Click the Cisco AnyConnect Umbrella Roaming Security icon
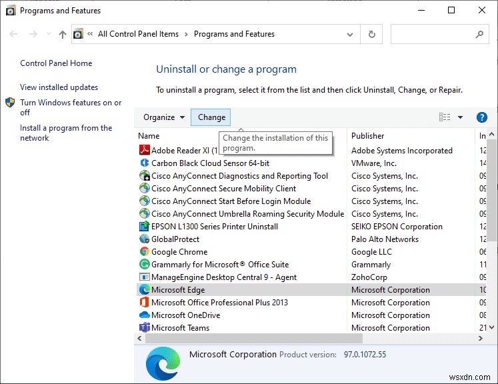This screenshot has width=498, height=384. point(145,213)
